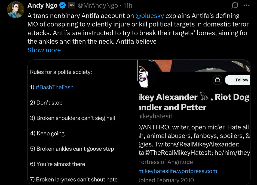257x185 pixels.
Task: Click the #BashTheFash hashtag
Action: coord(54,87)
